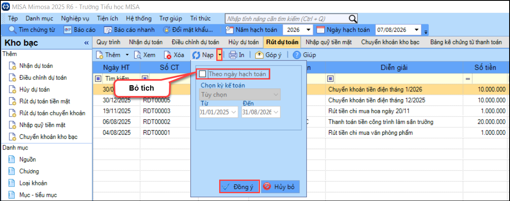Open Góp ý feedback icon
The width and height of the screenshot is (510, 201).
259,55
